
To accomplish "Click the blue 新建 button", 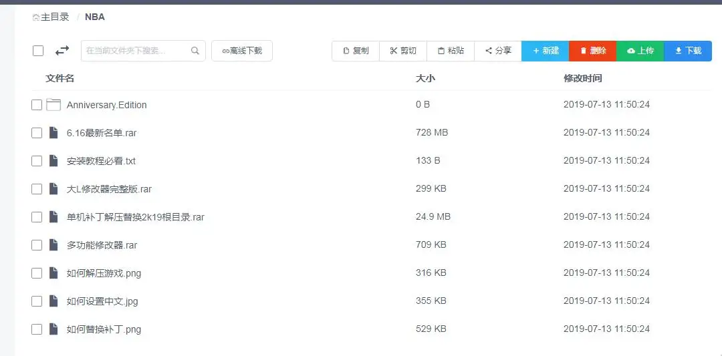I will (x=546, y=51).
